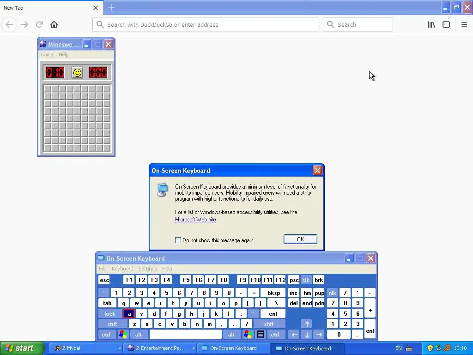This screenshot has height=355, width=473.
Task: Click left Windows logo key on keyboard
Action: click(123, 335)
